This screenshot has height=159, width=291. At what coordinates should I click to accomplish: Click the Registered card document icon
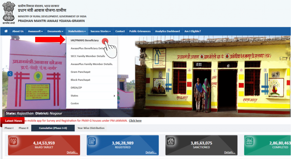click(92, 141)
